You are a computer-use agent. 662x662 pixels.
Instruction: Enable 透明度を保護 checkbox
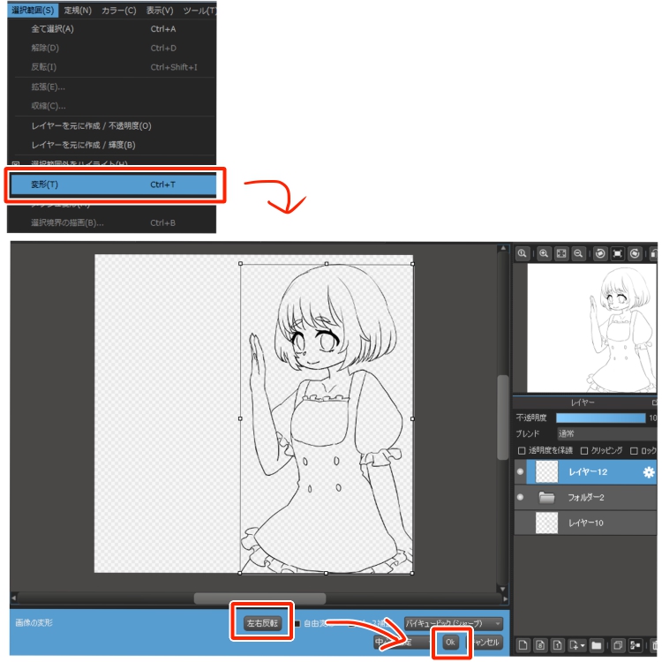click(522, 451)
